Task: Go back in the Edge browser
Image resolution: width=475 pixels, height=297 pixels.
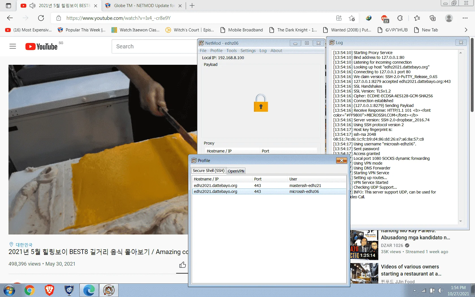Action: (x=10, y=18)
